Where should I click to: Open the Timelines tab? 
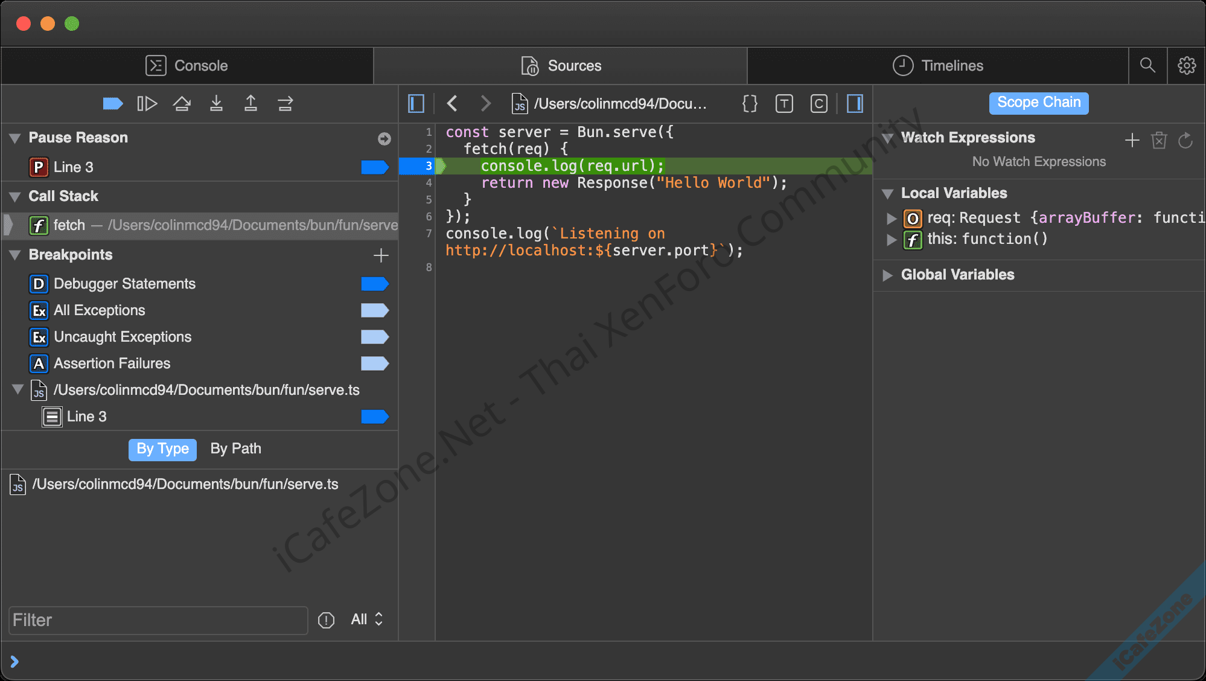point(937,66)
